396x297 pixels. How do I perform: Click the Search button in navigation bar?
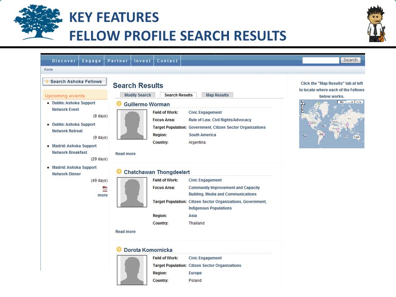point(351,60)
